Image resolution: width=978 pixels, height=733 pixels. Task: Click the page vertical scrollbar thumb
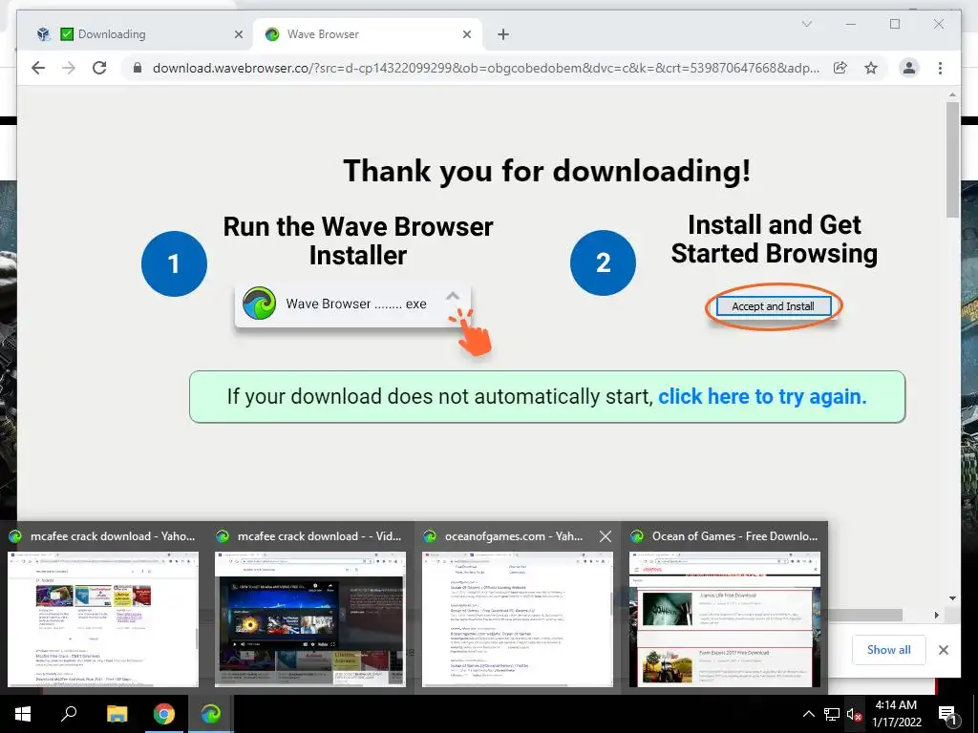coord(952,159)
